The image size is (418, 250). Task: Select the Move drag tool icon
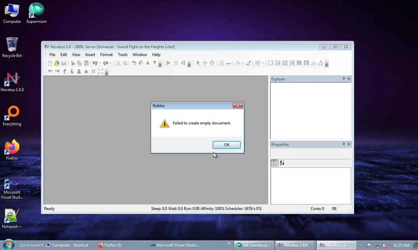[205, 63]
